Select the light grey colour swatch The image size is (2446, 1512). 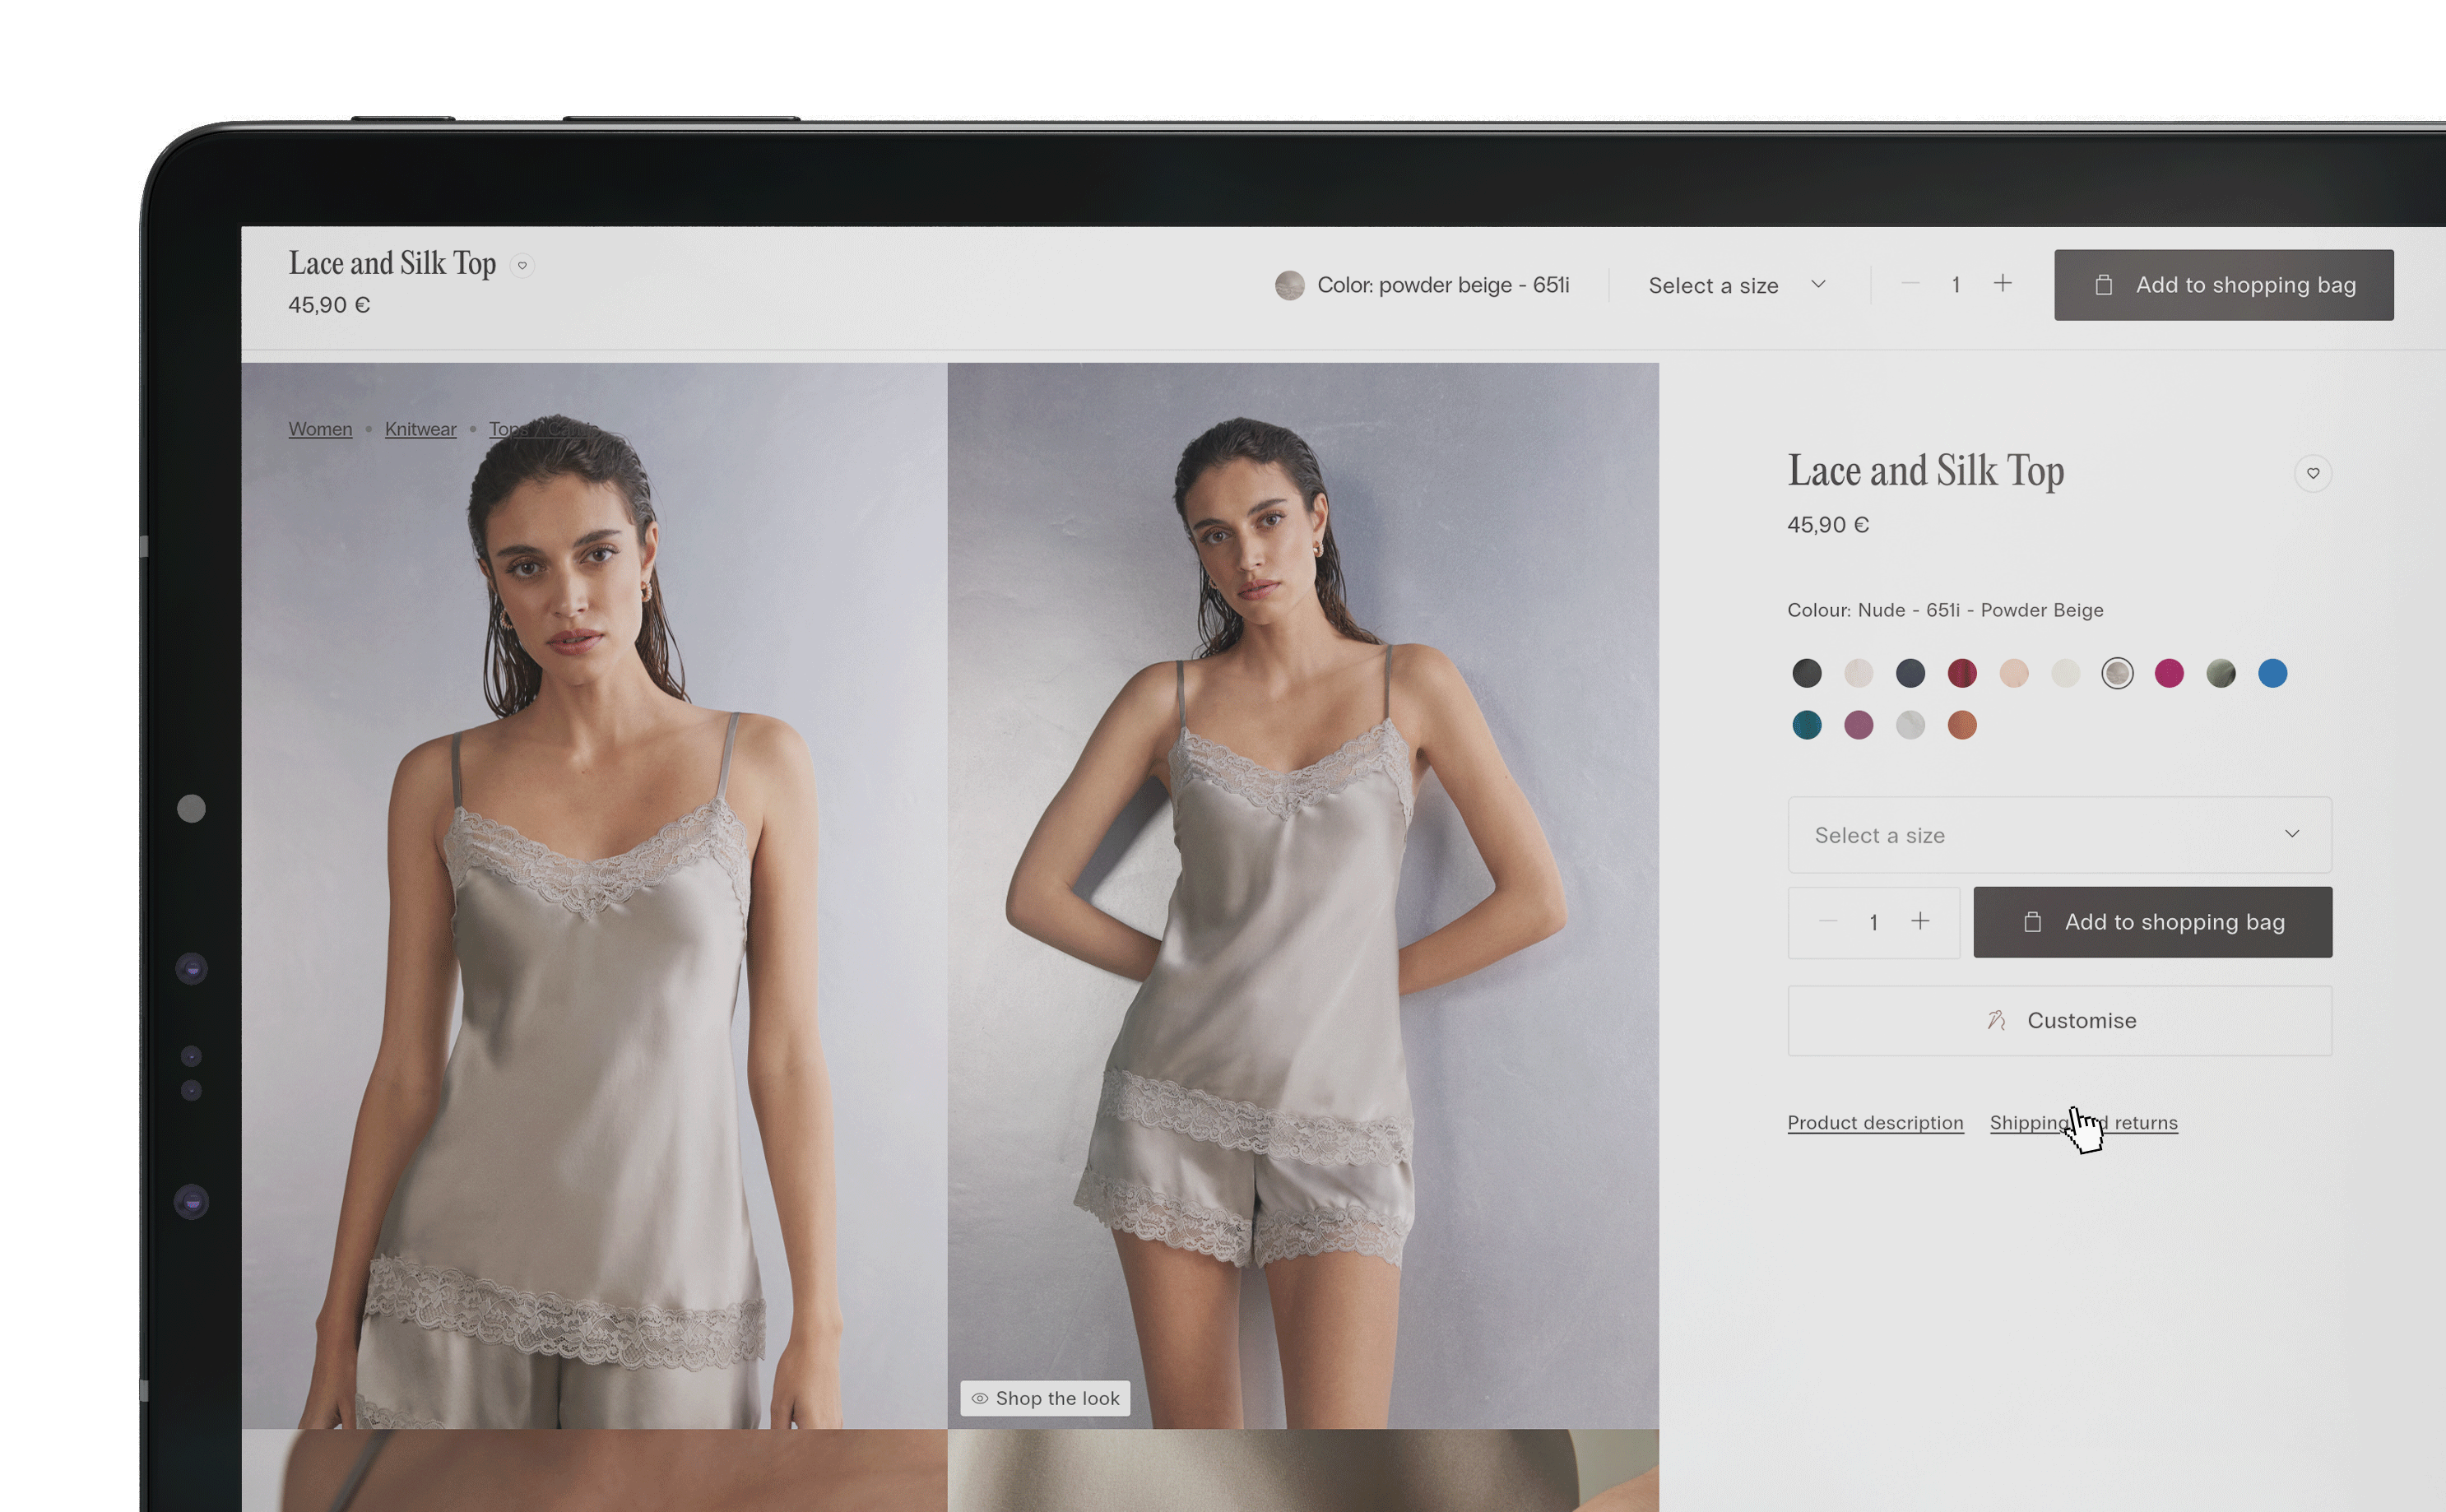[1910, 725]
